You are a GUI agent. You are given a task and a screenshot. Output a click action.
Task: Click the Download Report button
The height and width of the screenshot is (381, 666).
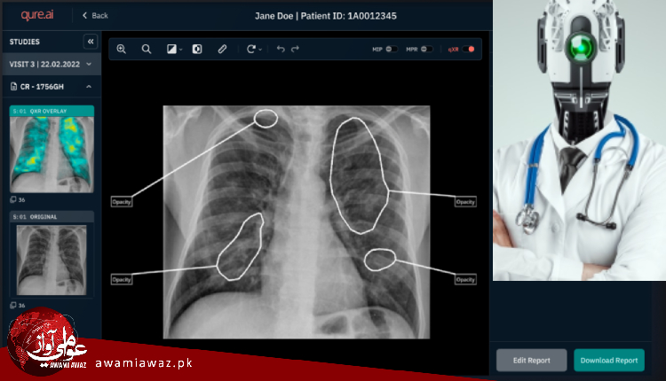608,360
